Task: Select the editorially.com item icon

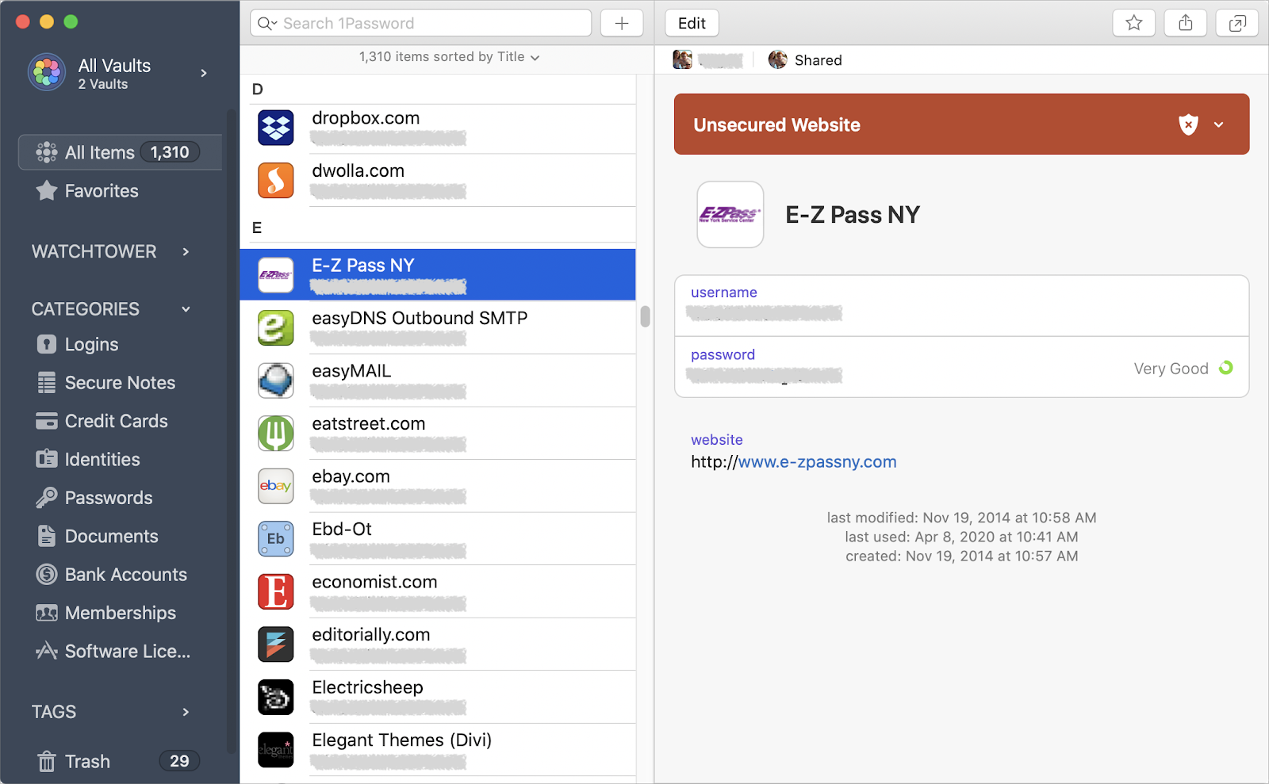Action: coord(276,644)
